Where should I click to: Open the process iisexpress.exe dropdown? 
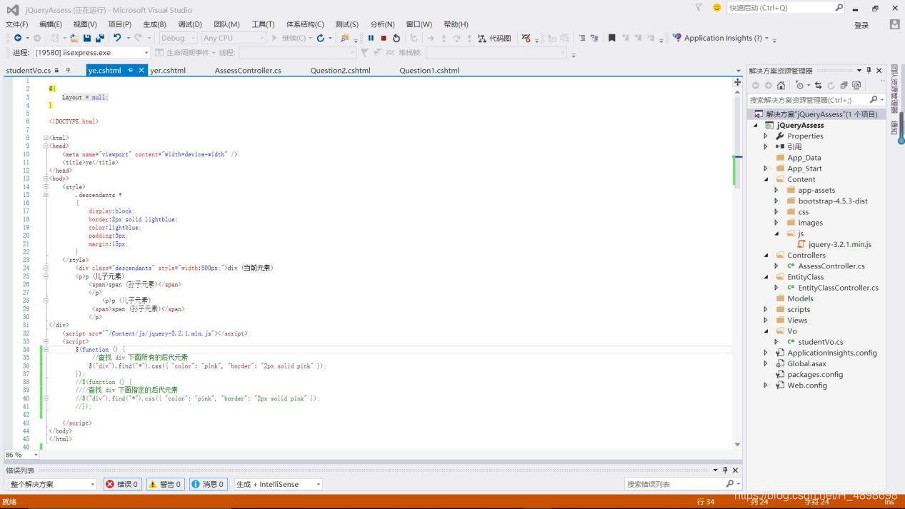click(91, 53)
